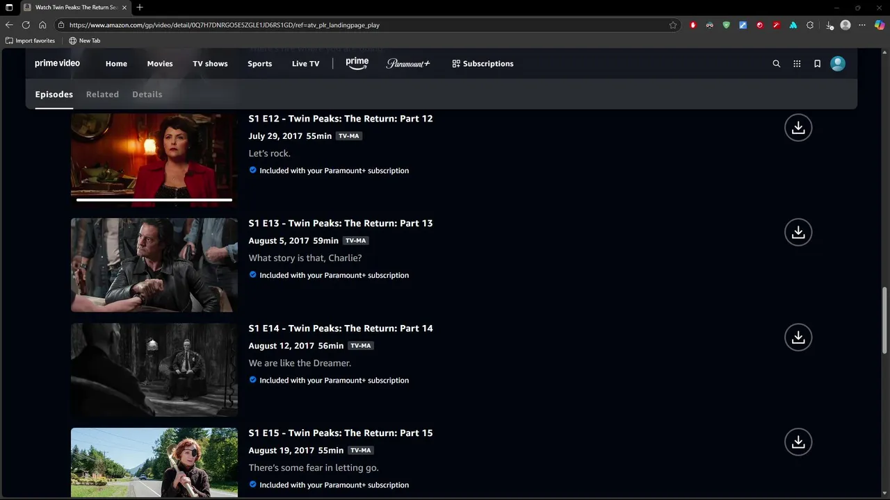Add page to browser favorites star
Screen dimensions: 890x500
673,25
